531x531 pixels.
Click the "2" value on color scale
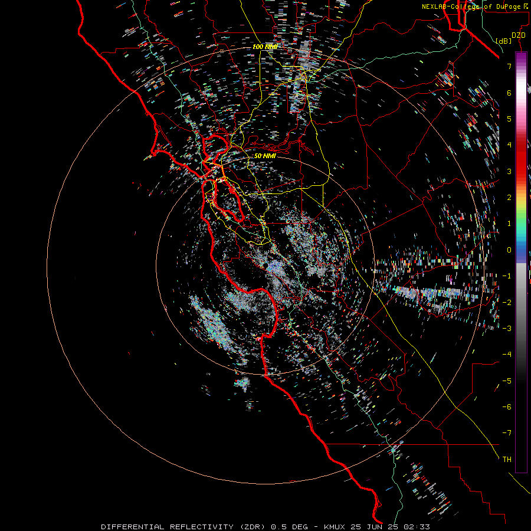[x=509, y=198]
